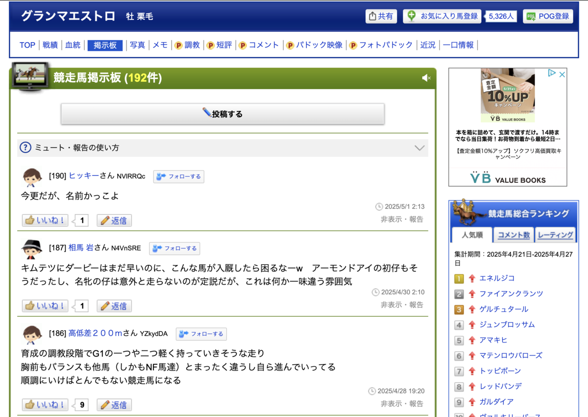Open the 近況 tab
The width and height of the screenshot is (588, 417).
pos(428,45)
